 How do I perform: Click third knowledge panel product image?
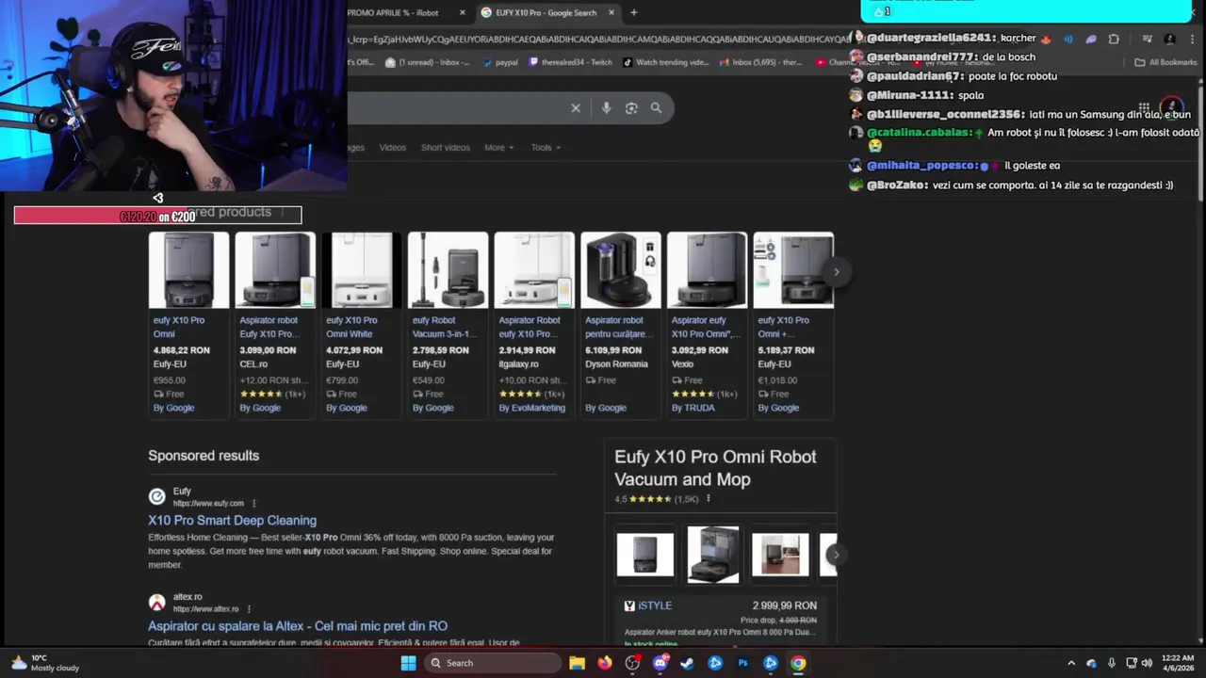click(780, 554)
